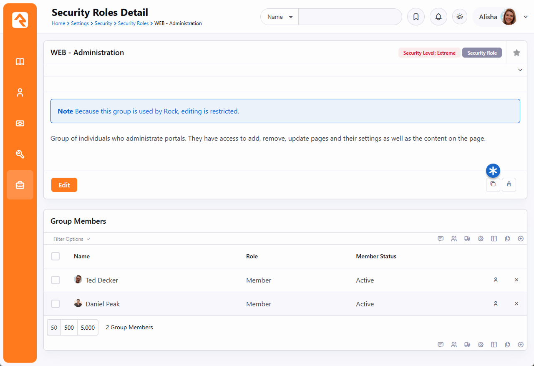Open the Name search type dropdown
Screen dimensions: 534x366
point(280,17)
